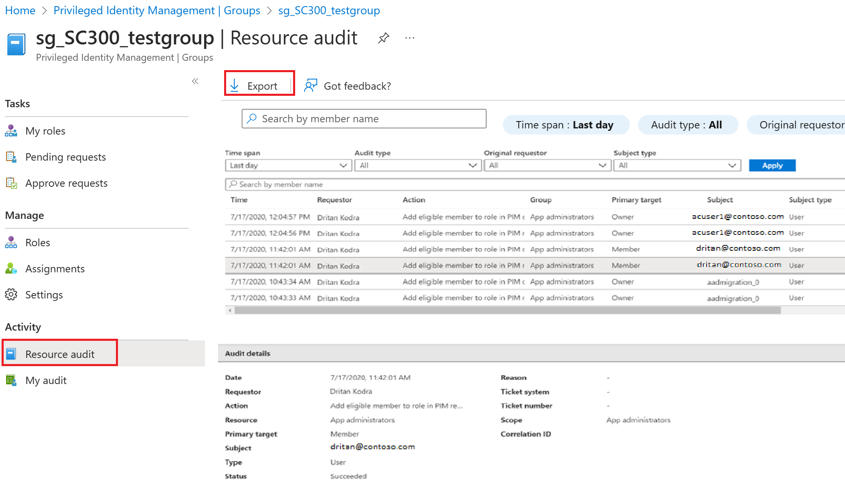The image size is (845, 490).
Task: Collapse the left navigation pane
Action: pyautogui.click(x=195, y=81)
